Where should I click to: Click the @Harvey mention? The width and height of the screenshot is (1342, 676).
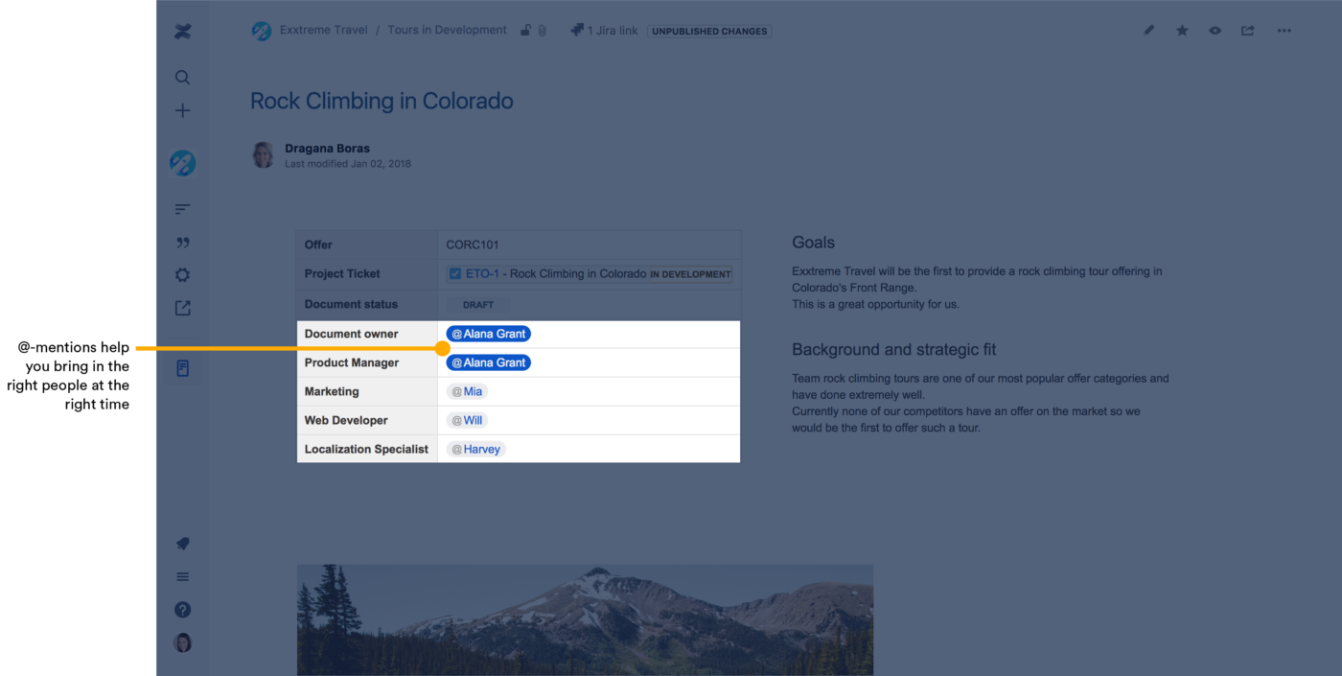(x=476, y=449)
